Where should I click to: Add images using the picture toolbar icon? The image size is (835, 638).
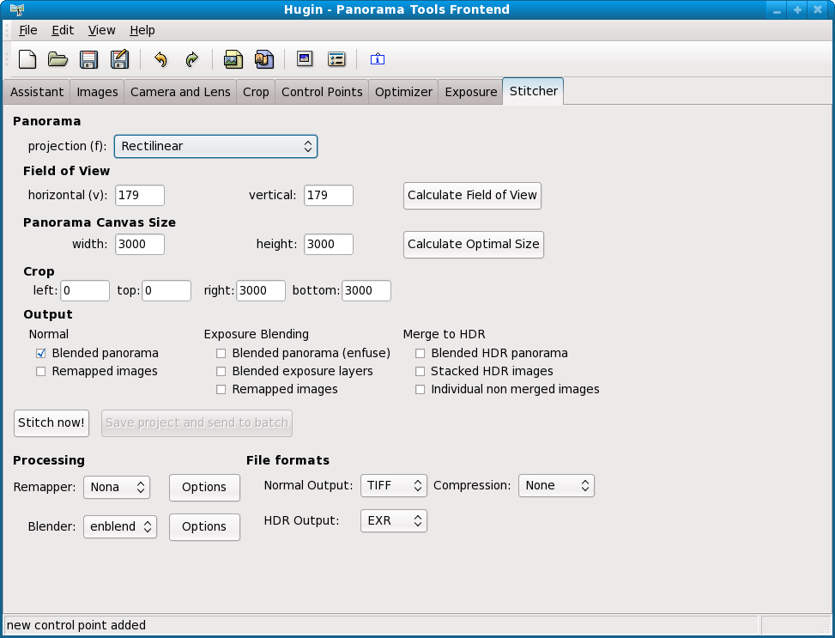coord(233,59)
